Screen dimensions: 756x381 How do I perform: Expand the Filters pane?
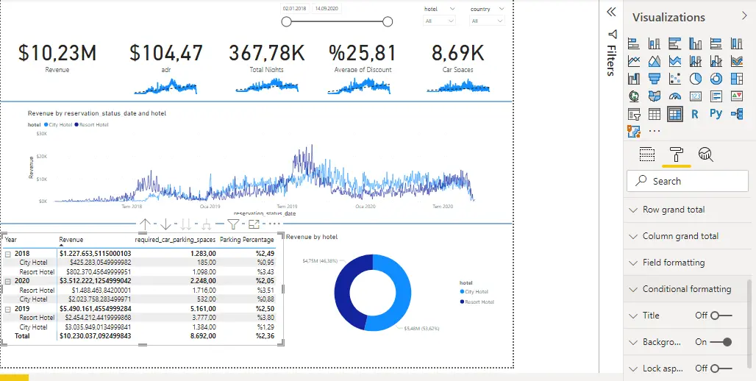point(611,12)
